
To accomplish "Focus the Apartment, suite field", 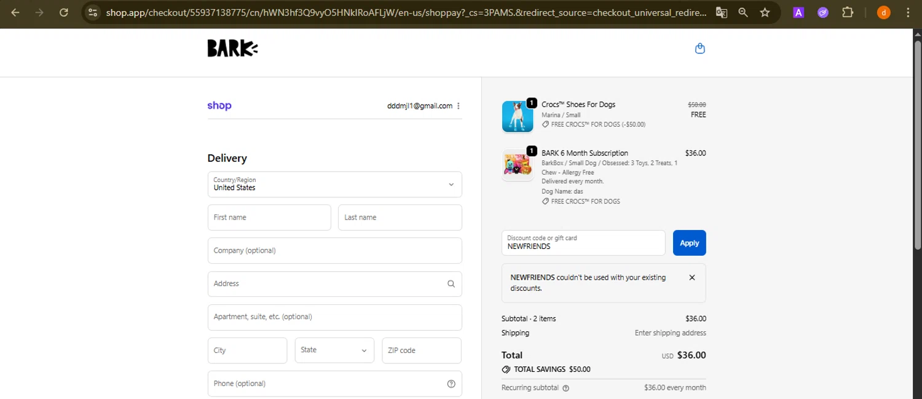I will coord(335,317).
